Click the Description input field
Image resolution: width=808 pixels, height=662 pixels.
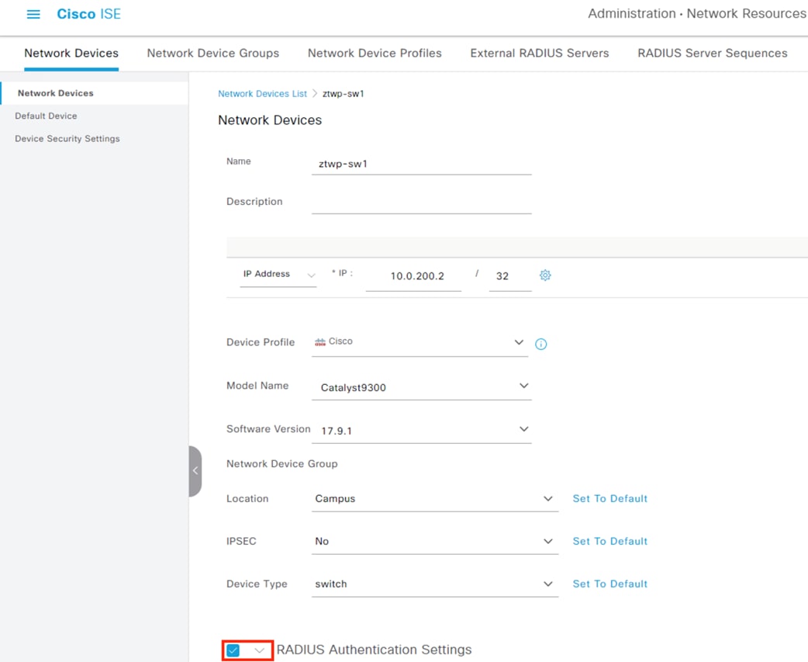click(x=422, y=203)
